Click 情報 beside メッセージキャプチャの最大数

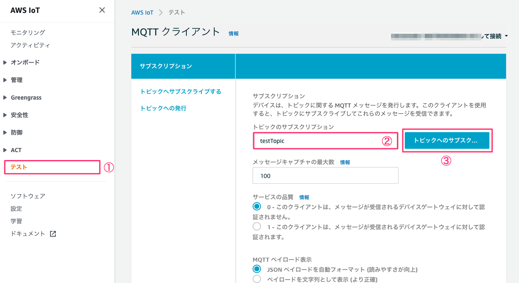[345, 163]
